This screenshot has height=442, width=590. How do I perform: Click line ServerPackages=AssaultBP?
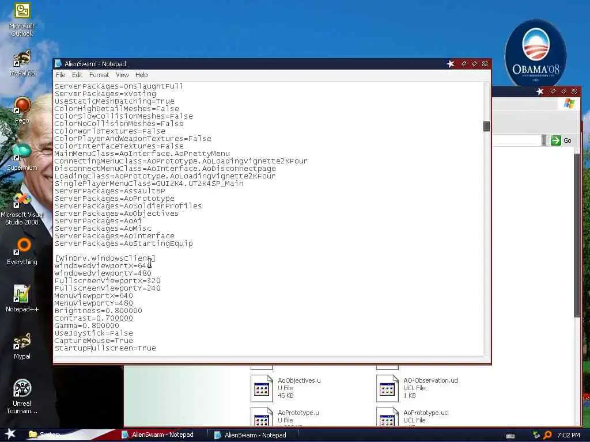point(110,191)
